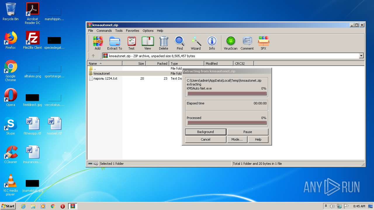The image size is (374, 210).
Task: Select fitnesspp.rtf desktop file
Action: point(32,126)
